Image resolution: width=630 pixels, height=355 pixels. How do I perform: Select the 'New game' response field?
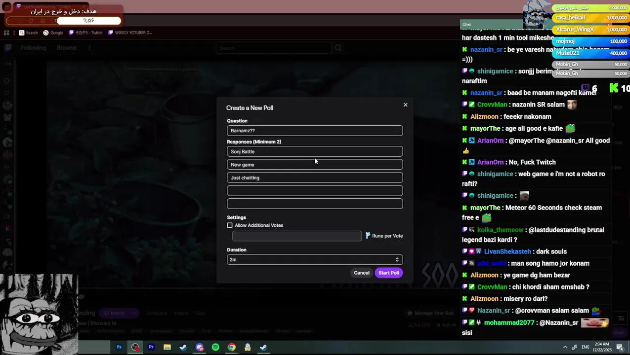click(315, 165)
